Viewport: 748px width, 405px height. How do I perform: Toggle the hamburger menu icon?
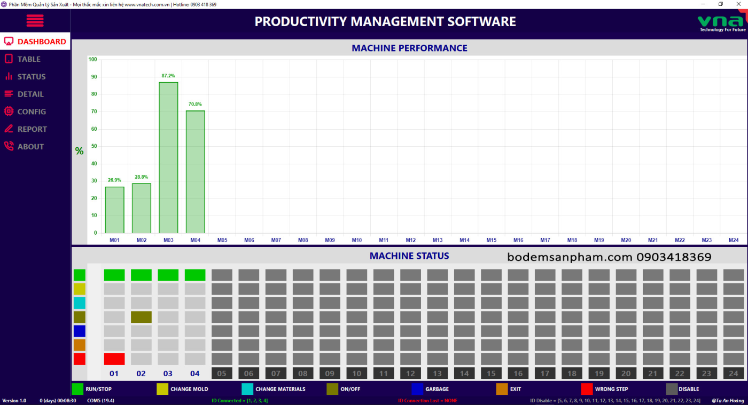coord(35,20)
